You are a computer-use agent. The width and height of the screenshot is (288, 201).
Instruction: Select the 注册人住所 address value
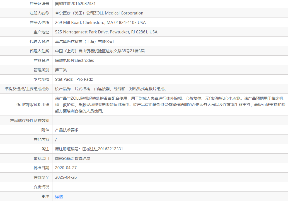coord(100,22)
